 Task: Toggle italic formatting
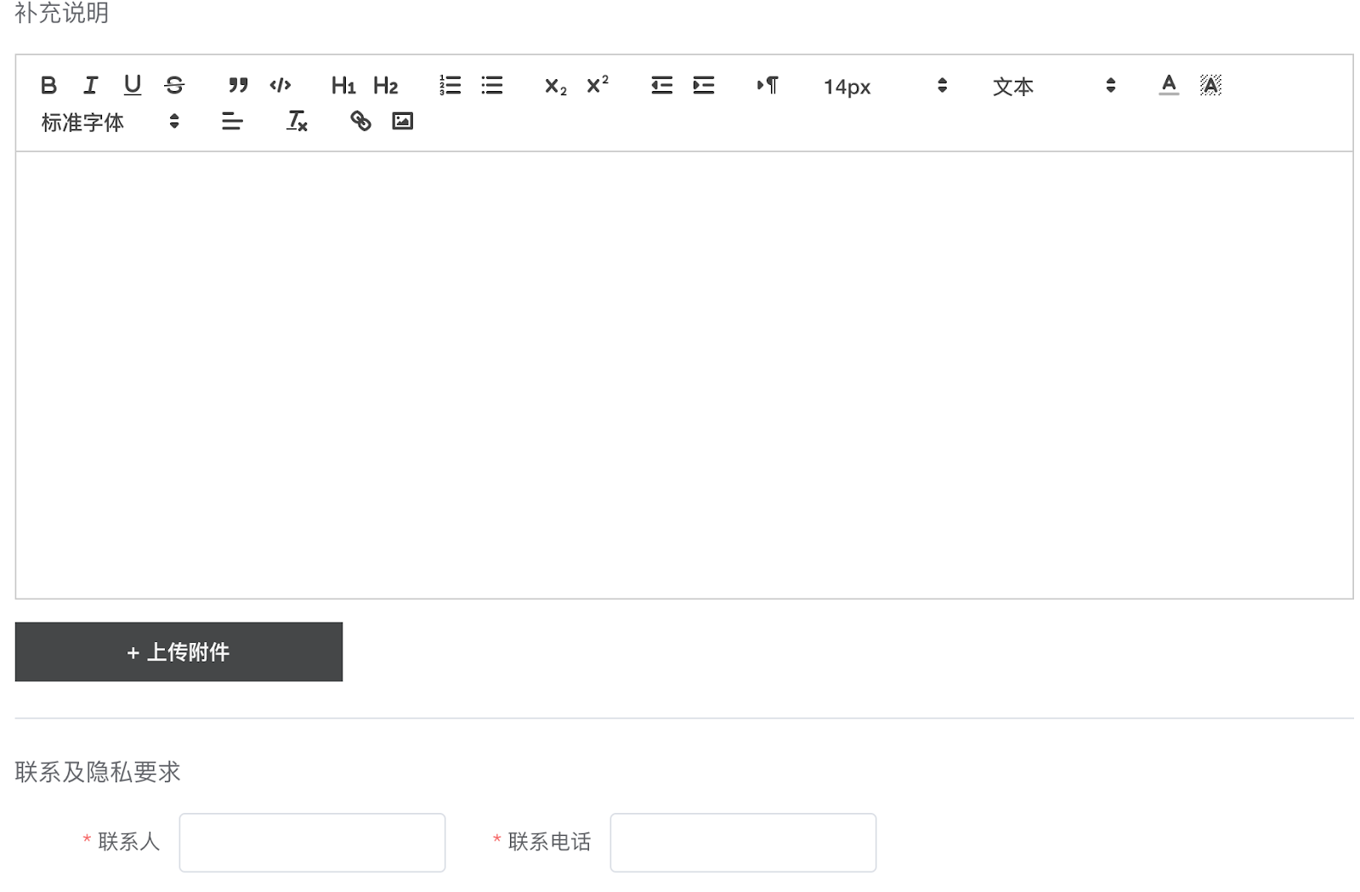(90, 85)
